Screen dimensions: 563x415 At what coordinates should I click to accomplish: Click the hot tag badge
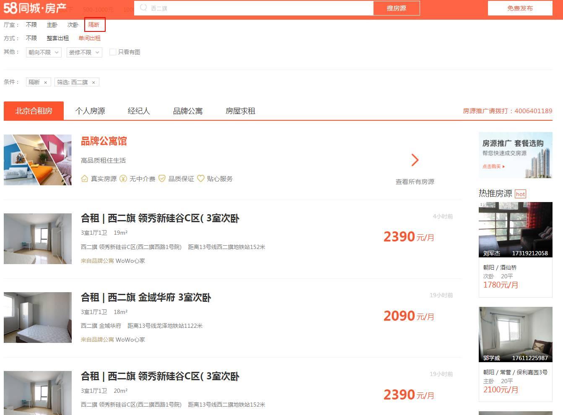tap(520, 194)
